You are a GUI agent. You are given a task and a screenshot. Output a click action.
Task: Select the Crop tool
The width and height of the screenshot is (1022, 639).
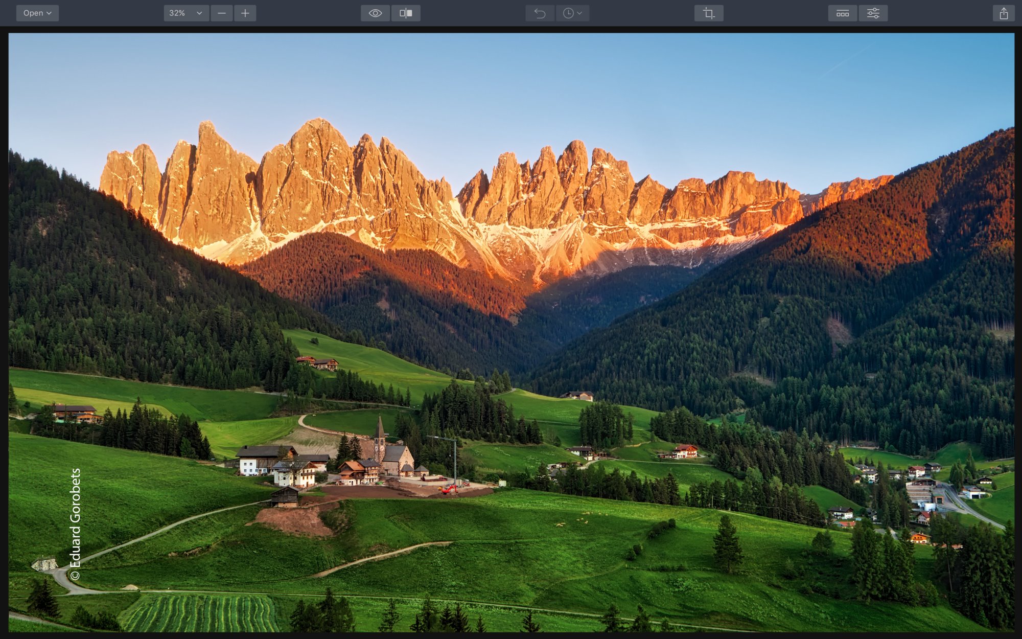[x=709, y=13]
